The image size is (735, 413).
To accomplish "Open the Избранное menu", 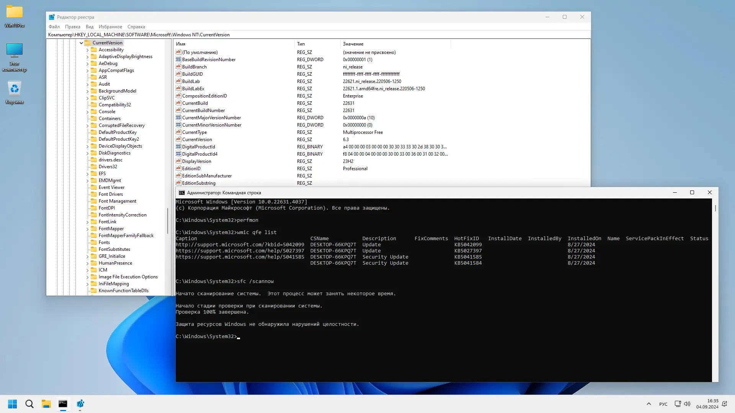I will [x=110, y=27].
